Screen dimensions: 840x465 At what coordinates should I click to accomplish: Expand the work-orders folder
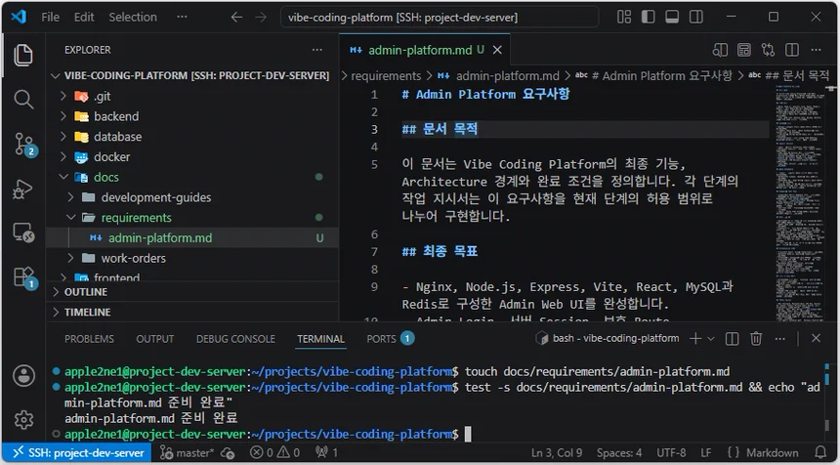pyautogui.click(x=192, y=258)
